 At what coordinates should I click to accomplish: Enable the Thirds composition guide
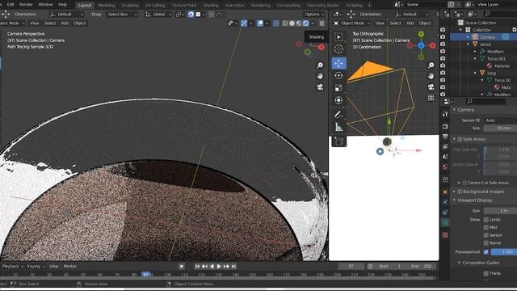pos(486,273)
